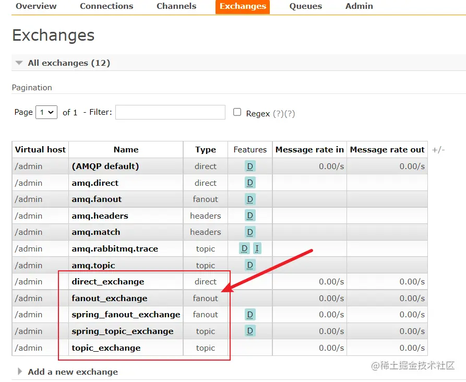This screenshot has width=466, height=382.
Task: Open the amq.headers exchange
Action: click(100, 216)
